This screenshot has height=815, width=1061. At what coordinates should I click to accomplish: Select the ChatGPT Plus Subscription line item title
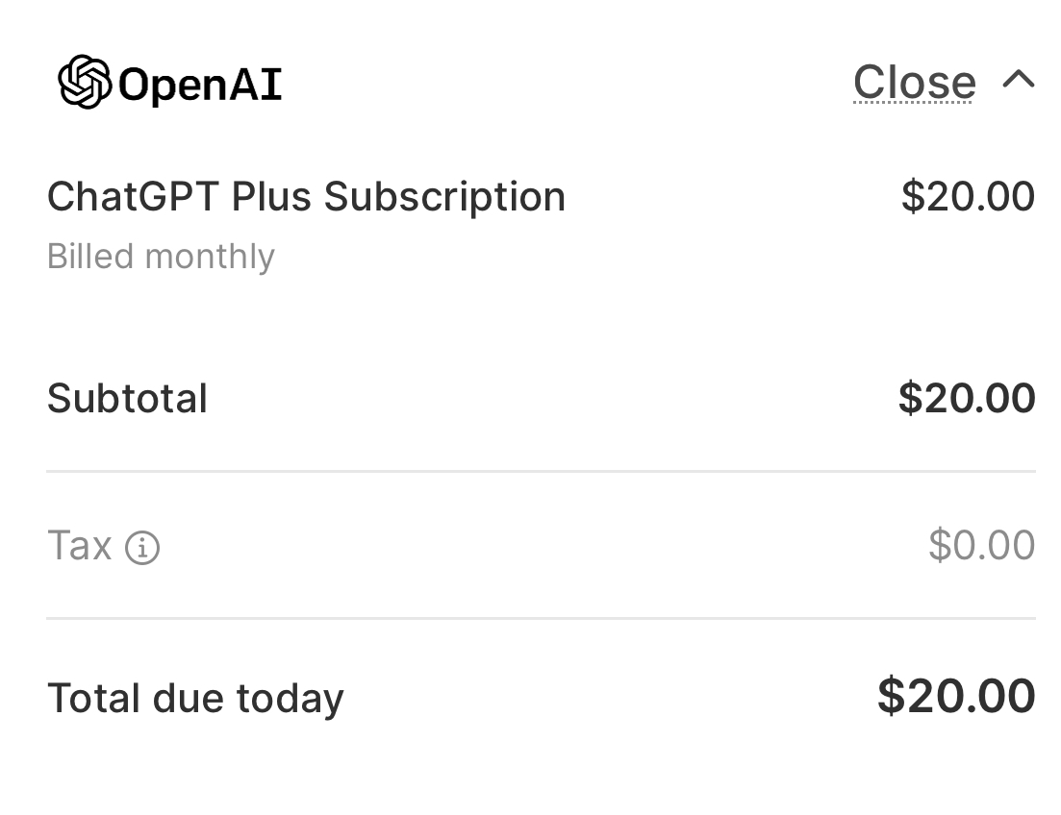coord(306,197)
